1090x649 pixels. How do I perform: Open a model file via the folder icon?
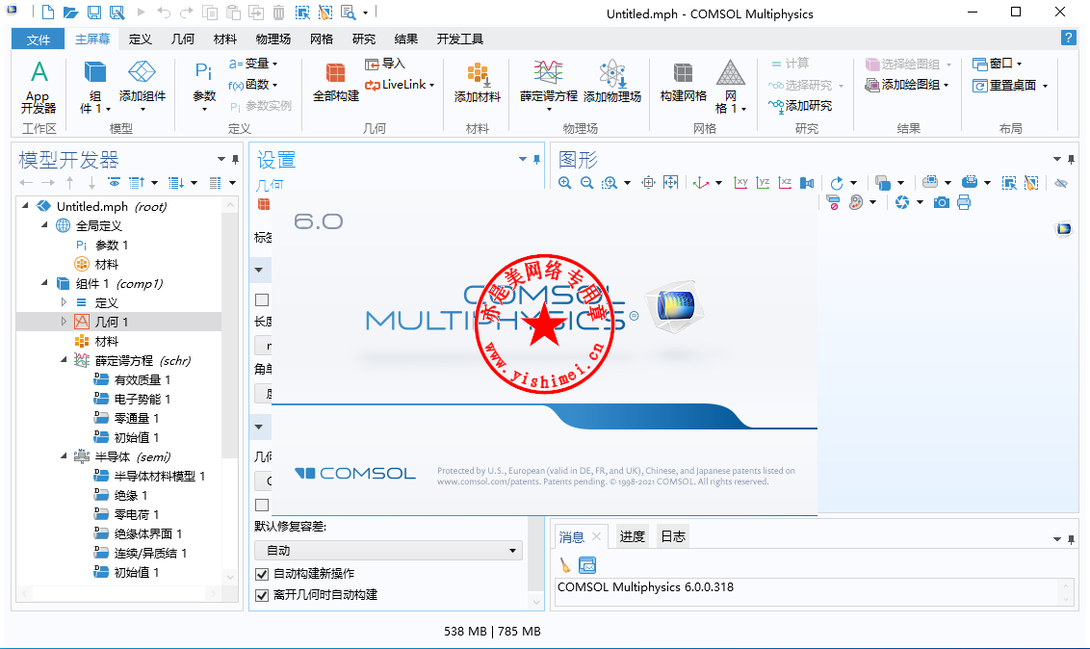tap(70, 13)
